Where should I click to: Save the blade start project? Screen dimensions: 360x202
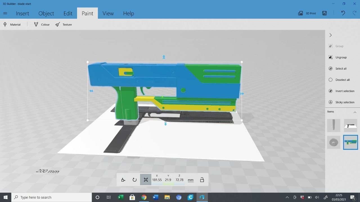click(324, 13)
